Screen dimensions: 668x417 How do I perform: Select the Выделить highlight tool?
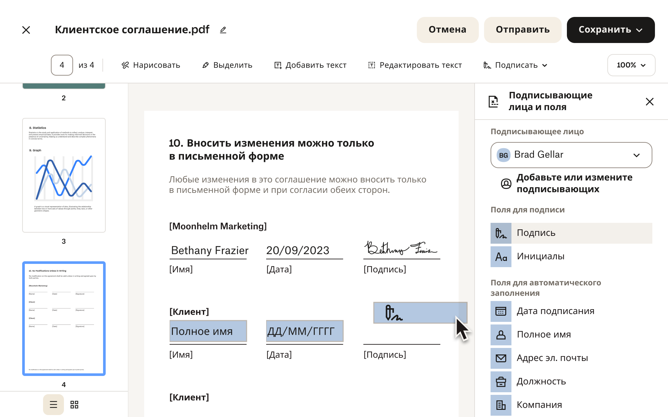click(x=227, y=65)
